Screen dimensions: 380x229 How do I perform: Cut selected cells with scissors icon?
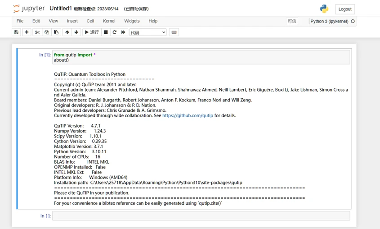tap(37, 32)
